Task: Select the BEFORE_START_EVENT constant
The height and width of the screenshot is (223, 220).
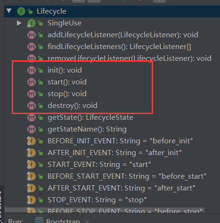Action: [x=127, y=176]
